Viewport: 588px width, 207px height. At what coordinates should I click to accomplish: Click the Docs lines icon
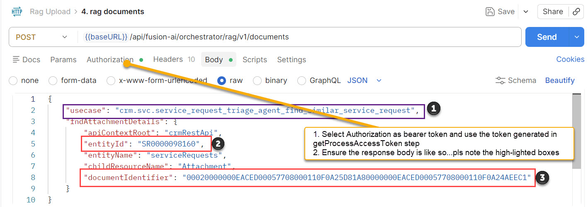pos(16,59)
